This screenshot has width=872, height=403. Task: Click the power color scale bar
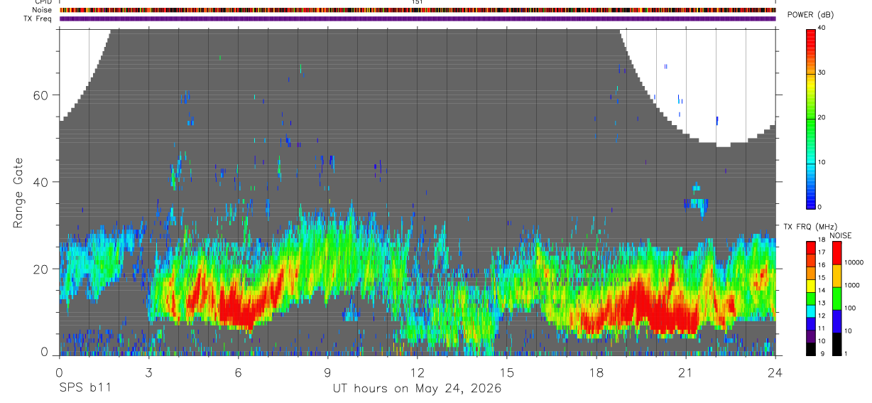pos(810,118)
